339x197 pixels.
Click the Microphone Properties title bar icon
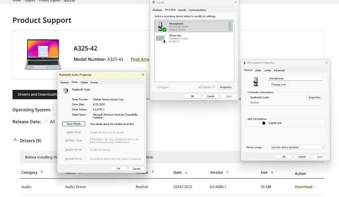point(244,63)
